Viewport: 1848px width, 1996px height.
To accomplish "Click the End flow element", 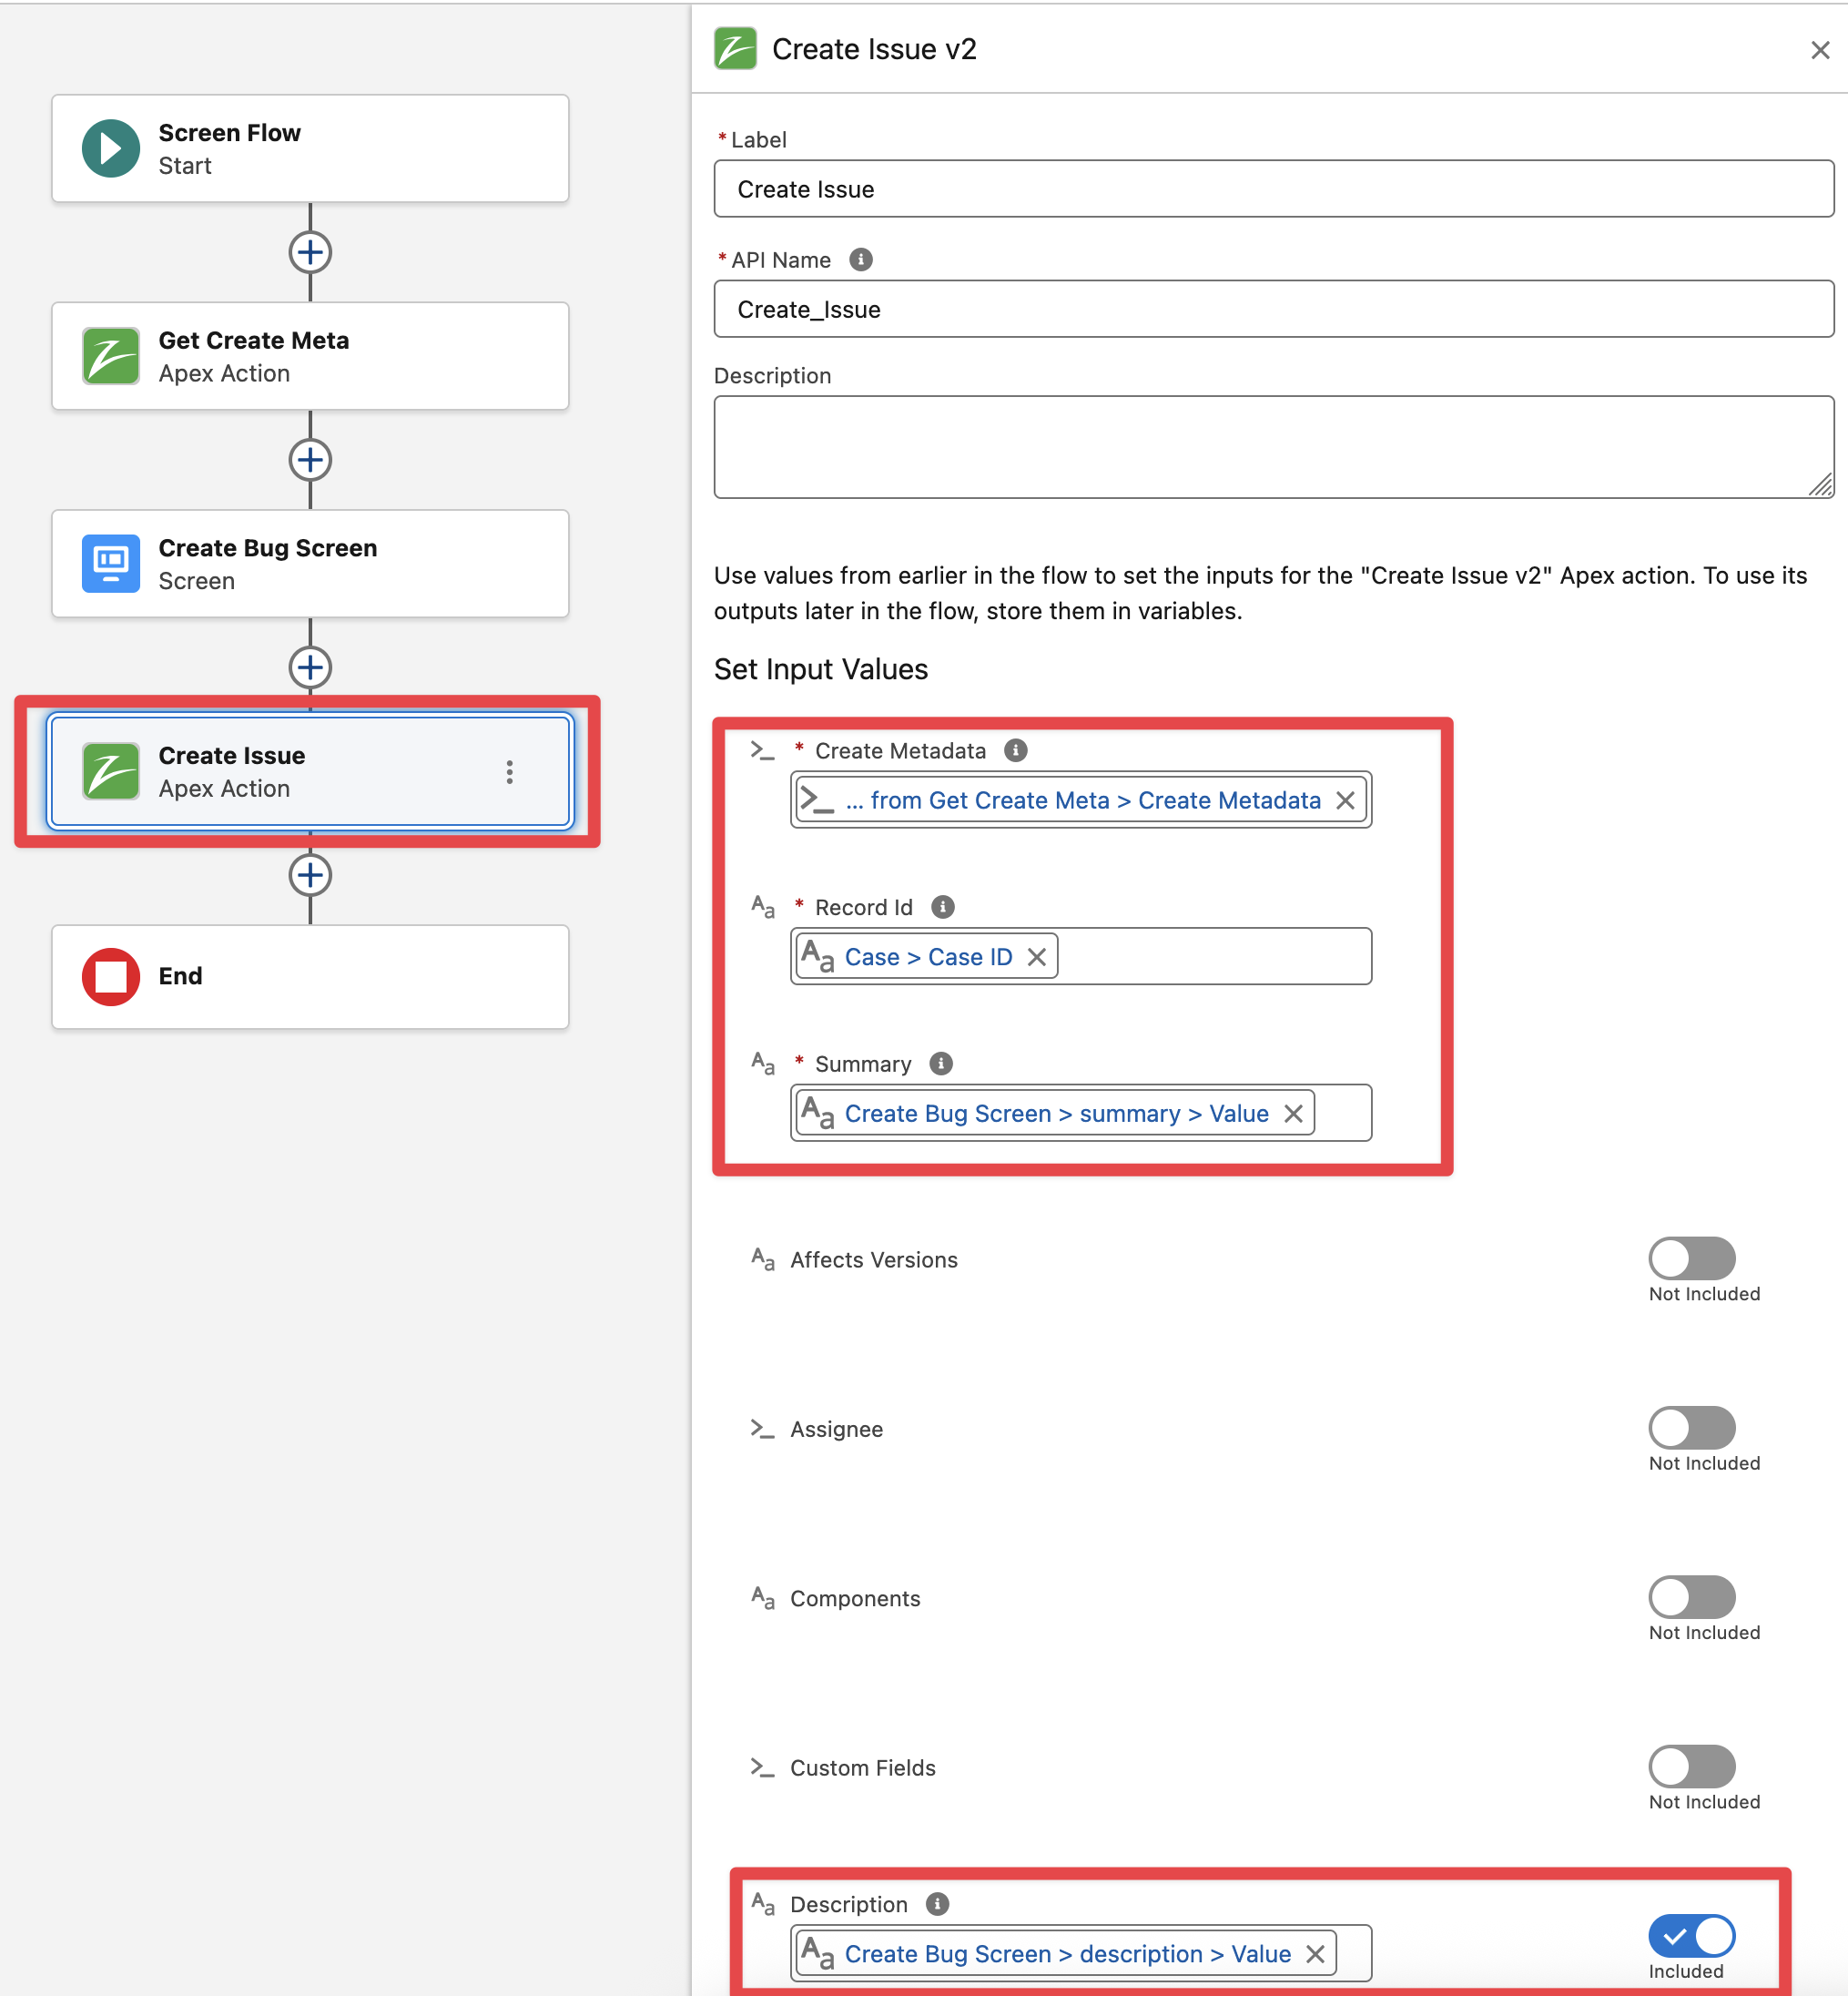I will (310, 976).
